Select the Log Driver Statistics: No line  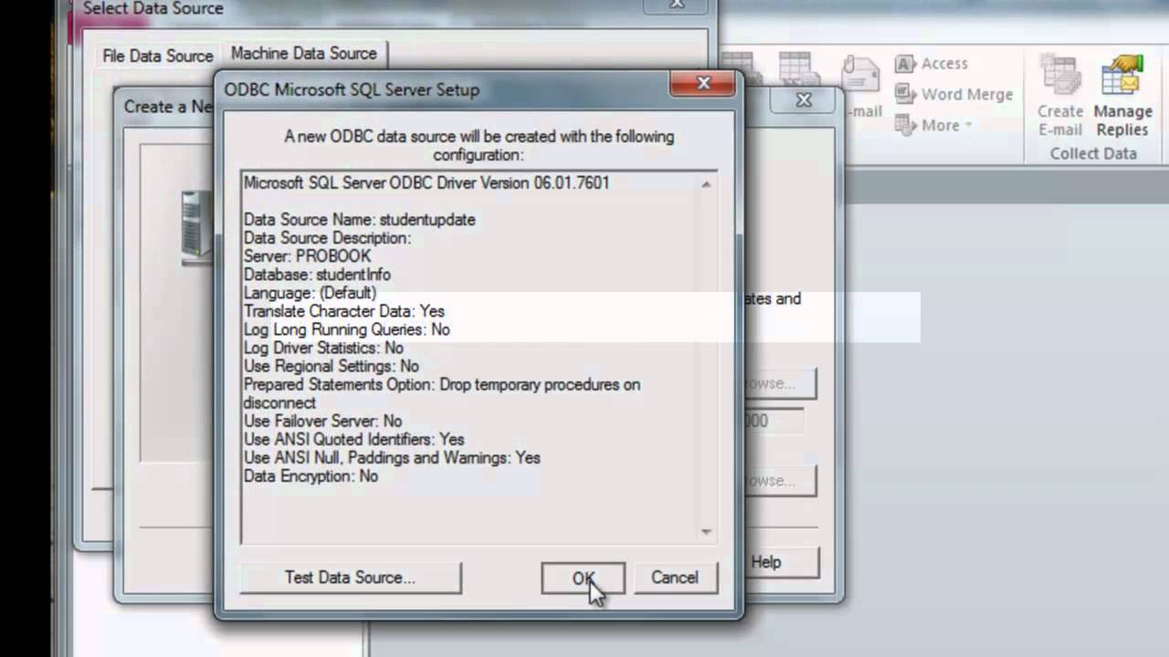tap(323, 348)
